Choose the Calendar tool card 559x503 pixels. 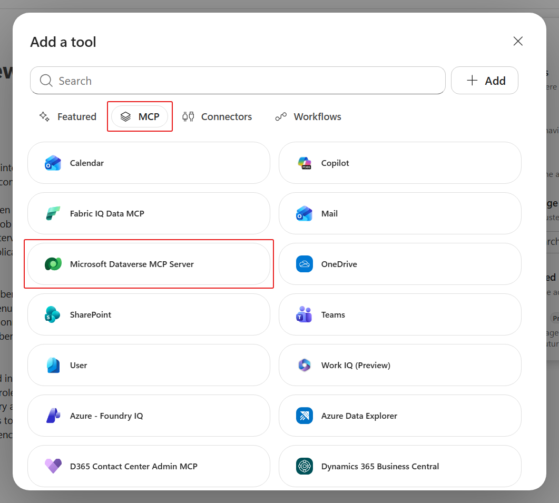(x=149, y=163)
